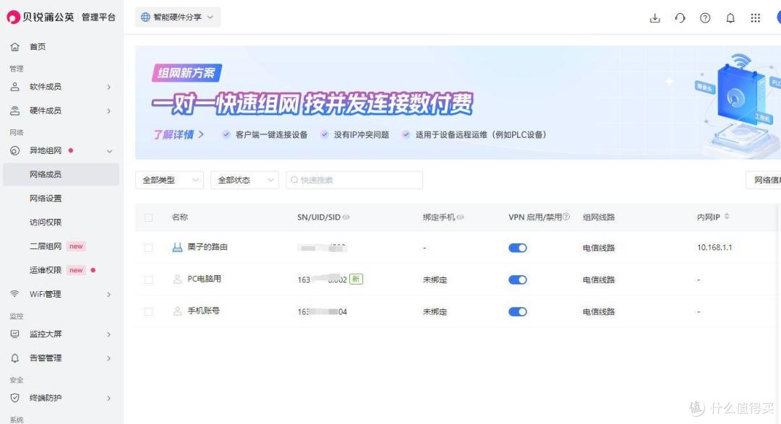781x424 pixels.
Task: Click the monitor icon for 监控大屏
Action: 15,334
